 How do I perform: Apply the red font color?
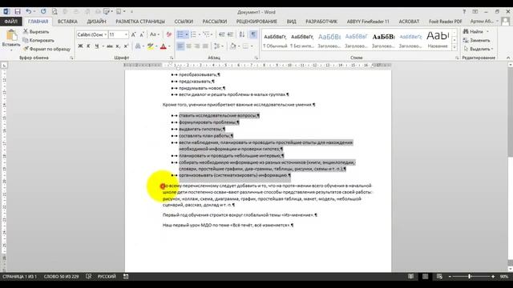[164, 46]
